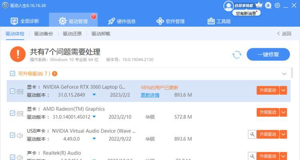Uncheck the NVIDIA GeForce RTX 3060 checkbox
Viewport: 300px width, 160px height.
tap(12, 91)
